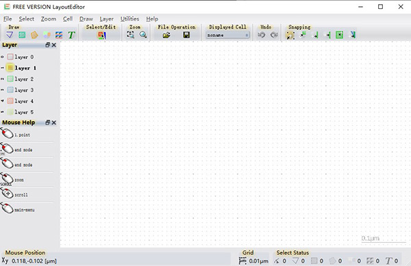The image size is (411, 266).
Task: Close the Mouse Help panel
Action: tap(53, 122)
